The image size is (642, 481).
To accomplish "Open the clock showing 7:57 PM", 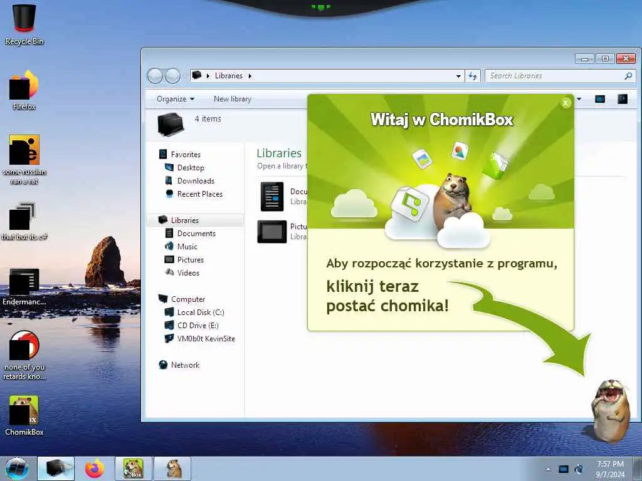I will tap(610, 469).
